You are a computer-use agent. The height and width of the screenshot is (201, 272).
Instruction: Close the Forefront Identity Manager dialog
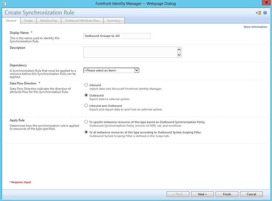(x=267, y=2)
